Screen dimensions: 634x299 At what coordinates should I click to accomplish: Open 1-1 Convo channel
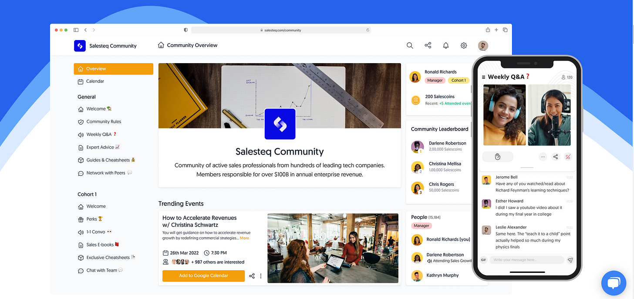coord(95,232)
